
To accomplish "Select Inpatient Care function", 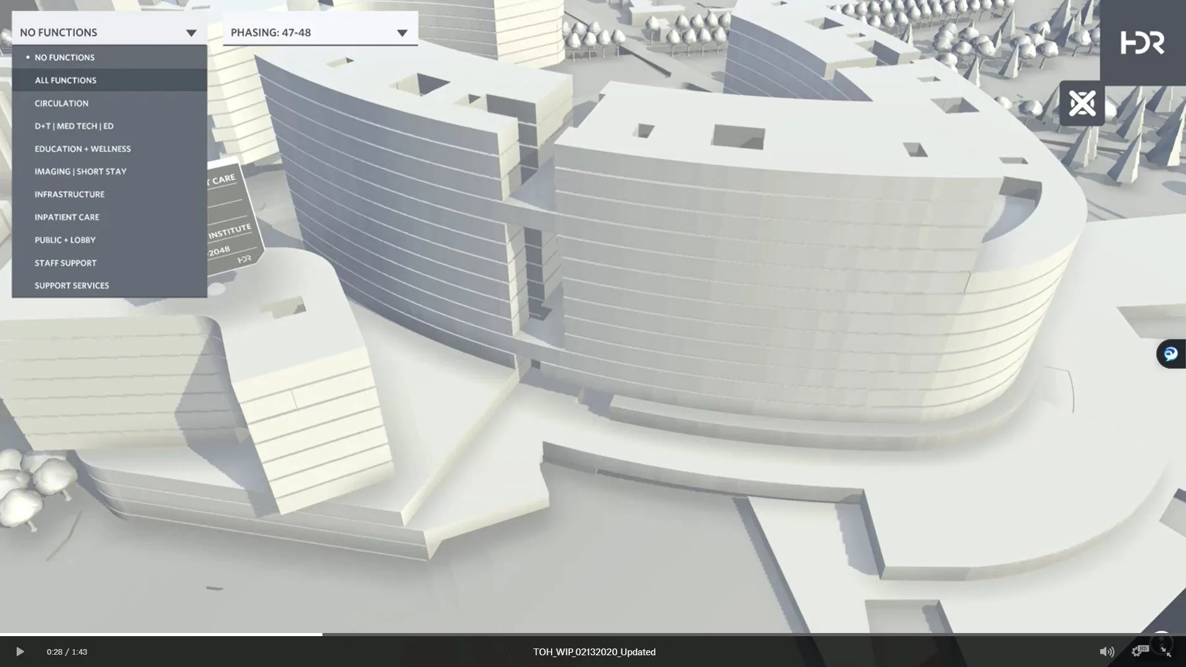I will coord(67,217).
